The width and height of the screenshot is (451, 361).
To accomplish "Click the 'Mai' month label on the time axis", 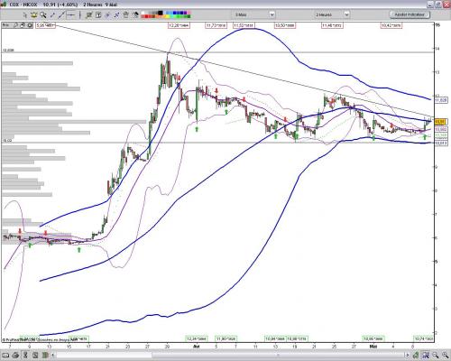I will click(x=373, y=347).
